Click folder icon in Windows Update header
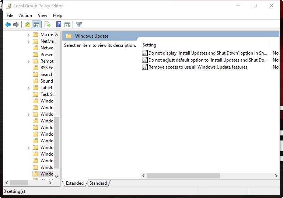 [x=69, y=36]
